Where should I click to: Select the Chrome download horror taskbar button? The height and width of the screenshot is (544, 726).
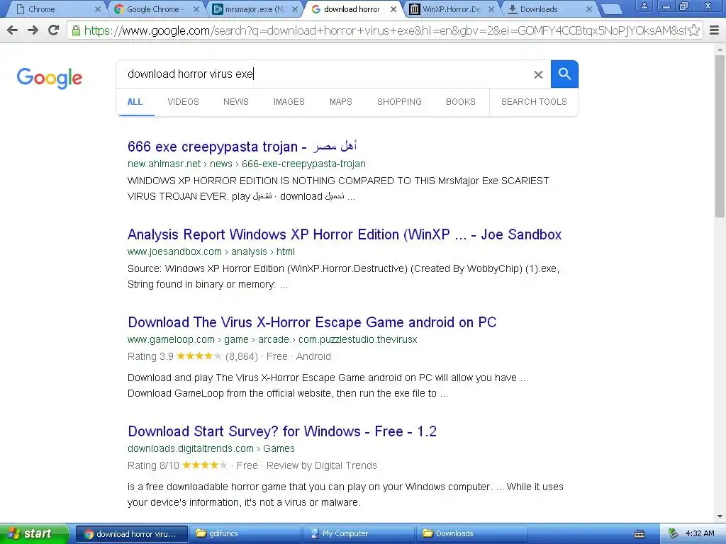(x=131, y=534)
